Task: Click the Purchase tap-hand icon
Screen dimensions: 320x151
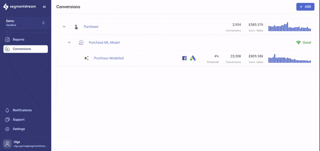Action: [x=76, y=27]
